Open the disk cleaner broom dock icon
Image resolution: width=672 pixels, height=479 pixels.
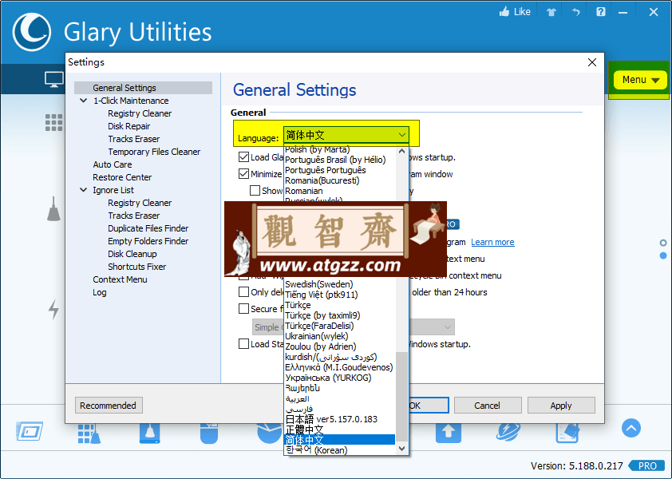(149, 433)
